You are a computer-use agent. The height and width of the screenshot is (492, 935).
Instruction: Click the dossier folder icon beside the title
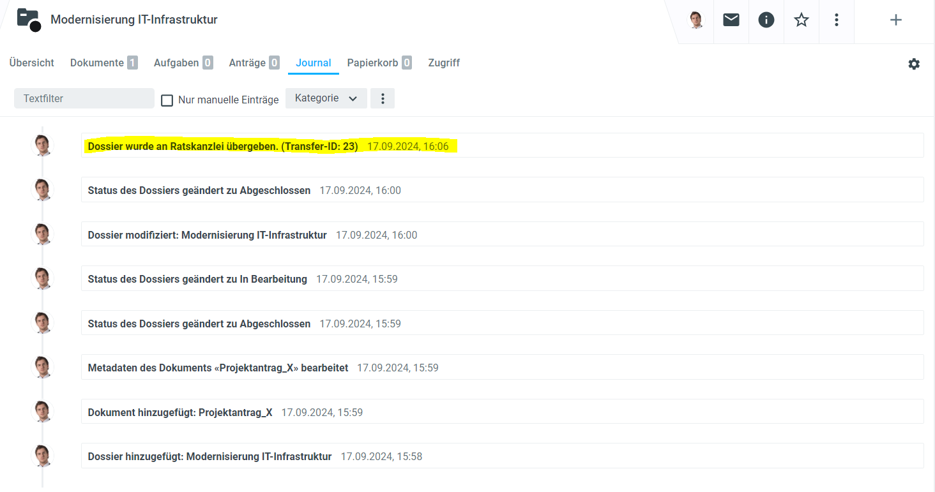point(29,20)
